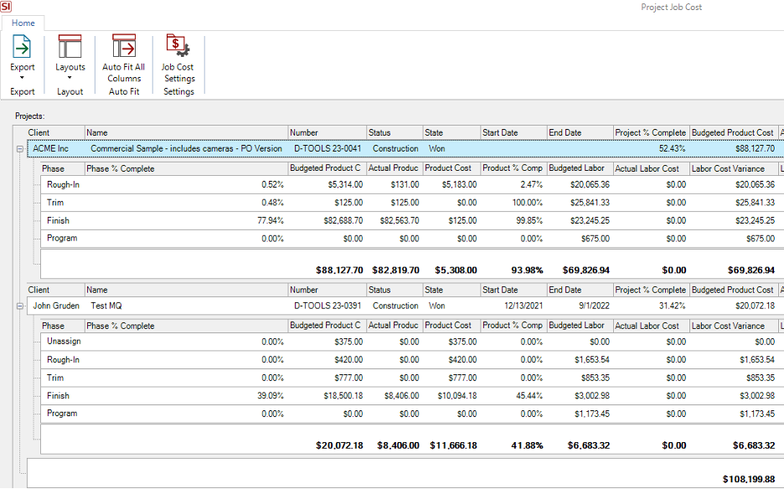Select the Test MQ project name
The image size is (784, 489).
click(x=106, y=306)
